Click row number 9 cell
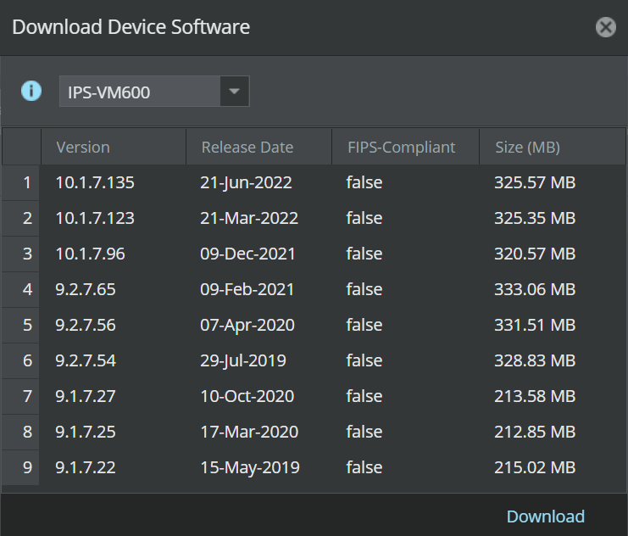The width and height of the screenshot is (628, 536). point(20,467)
